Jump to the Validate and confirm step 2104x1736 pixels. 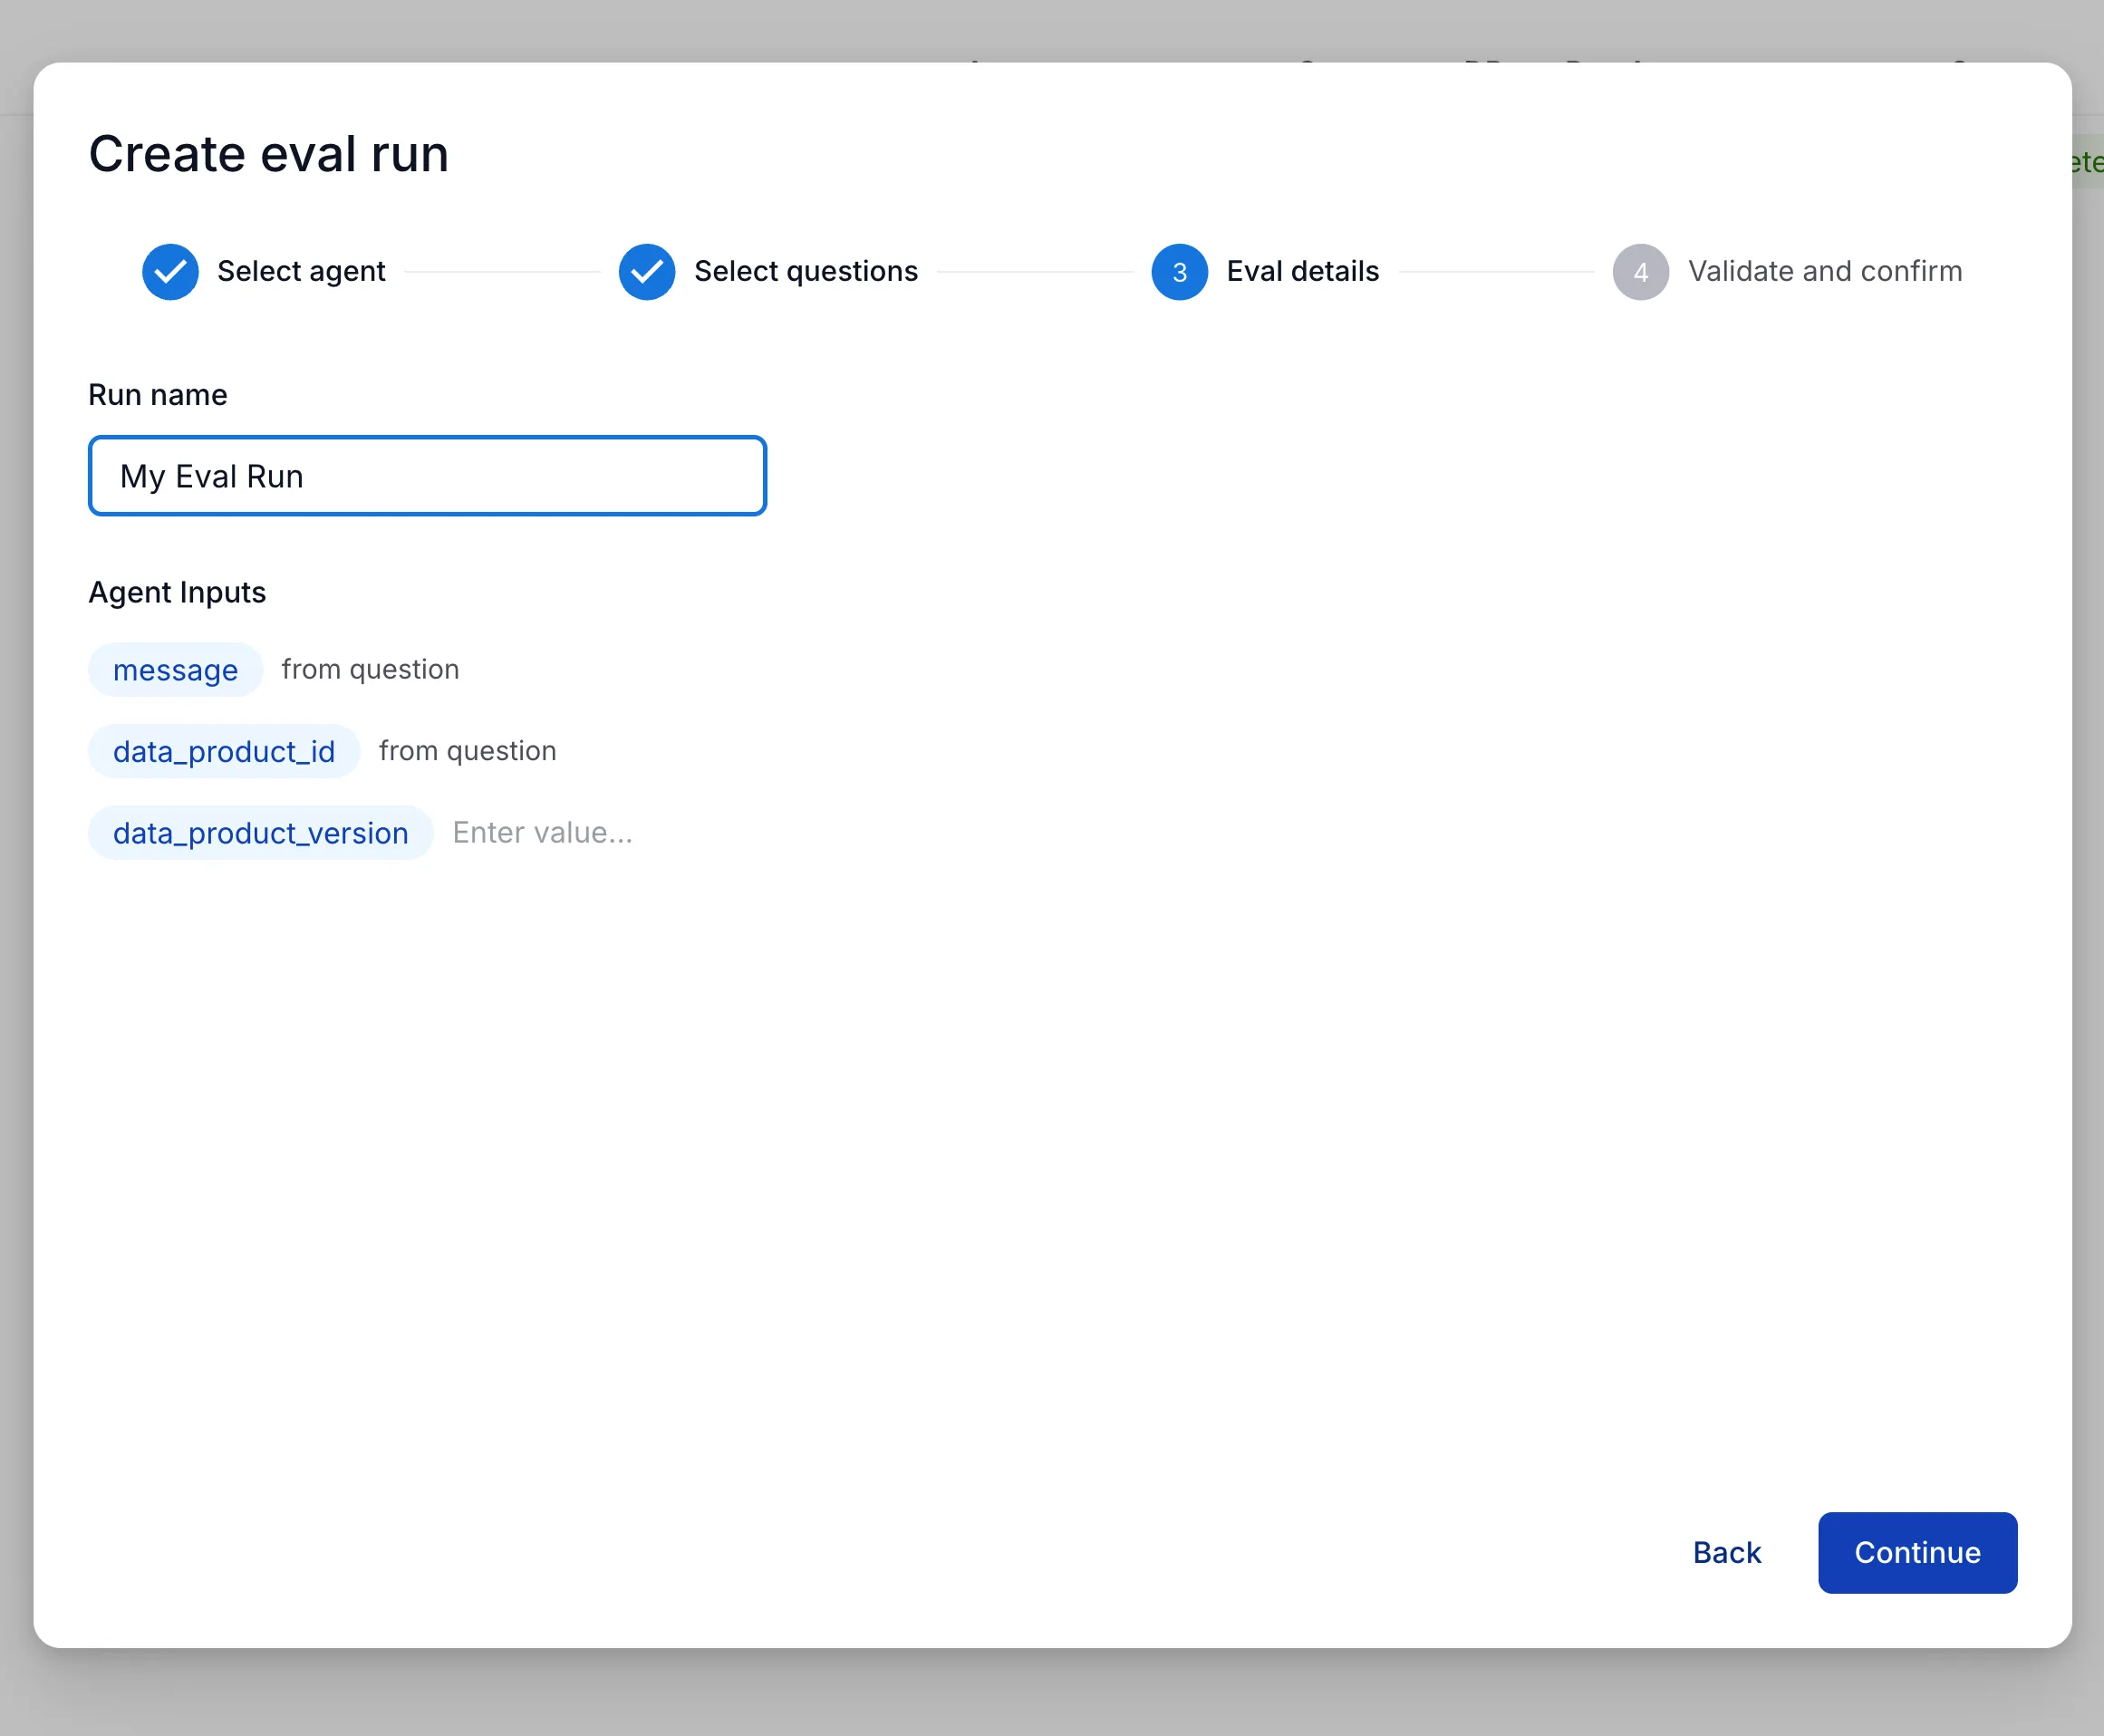pos(1825,271)
